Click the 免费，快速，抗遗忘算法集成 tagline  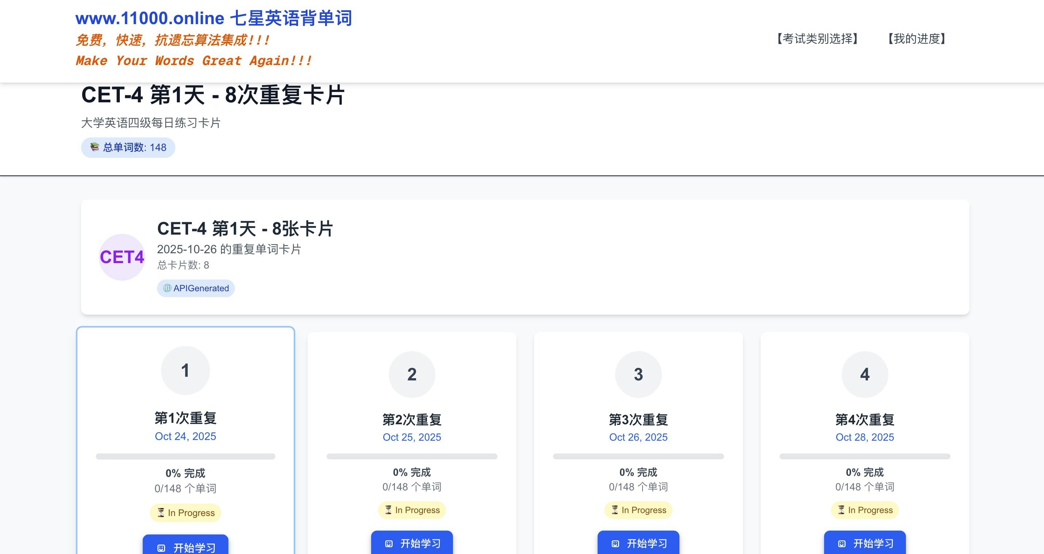tap(173, 40)
